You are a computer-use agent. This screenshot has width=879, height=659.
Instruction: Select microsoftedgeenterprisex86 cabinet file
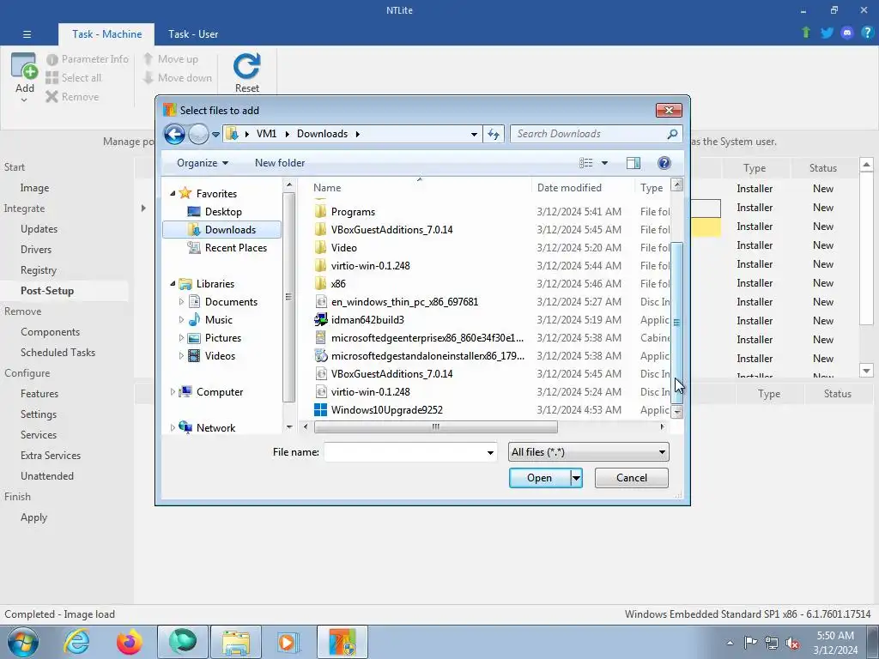coord(427,338)
